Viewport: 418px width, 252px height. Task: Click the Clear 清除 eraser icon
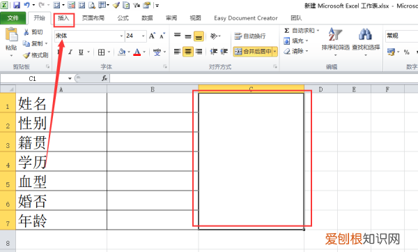pyautogui.click(x=287, y=51)
